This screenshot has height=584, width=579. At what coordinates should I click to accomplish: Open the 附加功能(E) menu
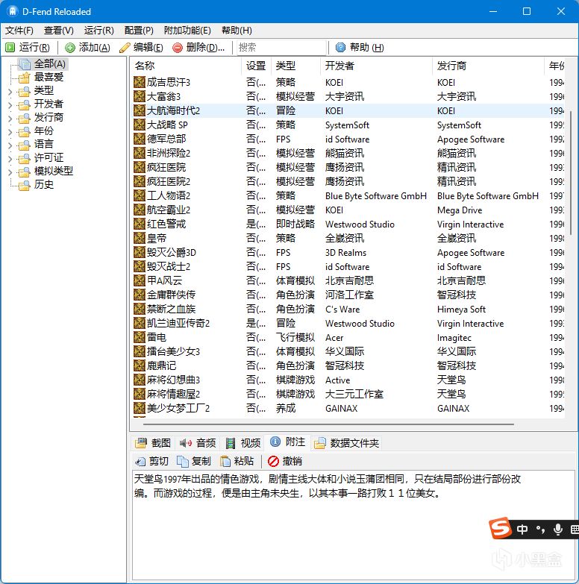pos(187,30)
